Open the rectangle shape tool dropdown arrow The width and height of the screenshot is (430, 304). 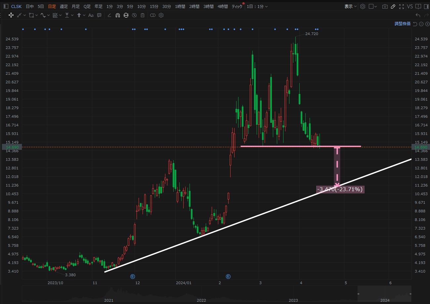[36, 15]
